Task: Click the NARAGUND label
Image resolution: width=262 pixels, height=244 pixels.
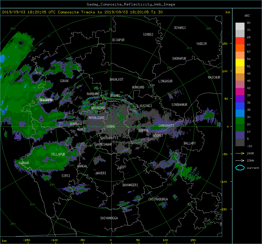Action: [x=98, y=108]
